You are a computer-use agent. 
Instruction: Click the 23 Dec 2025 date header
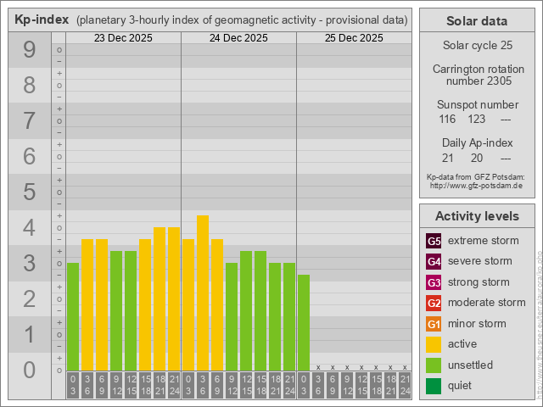[123, 38]
